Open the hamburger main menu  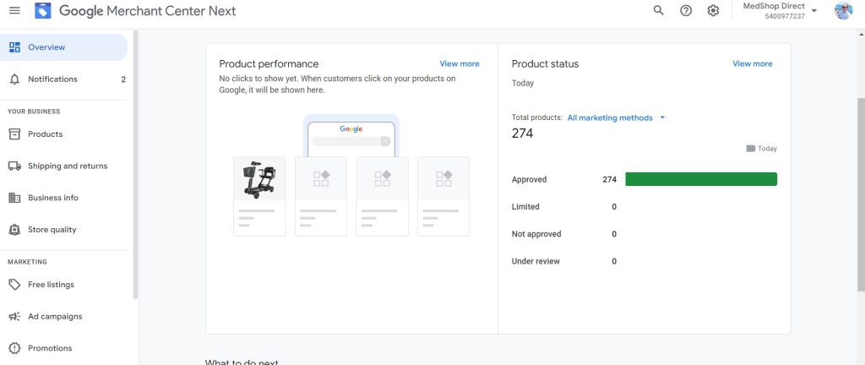coord(15,10)
